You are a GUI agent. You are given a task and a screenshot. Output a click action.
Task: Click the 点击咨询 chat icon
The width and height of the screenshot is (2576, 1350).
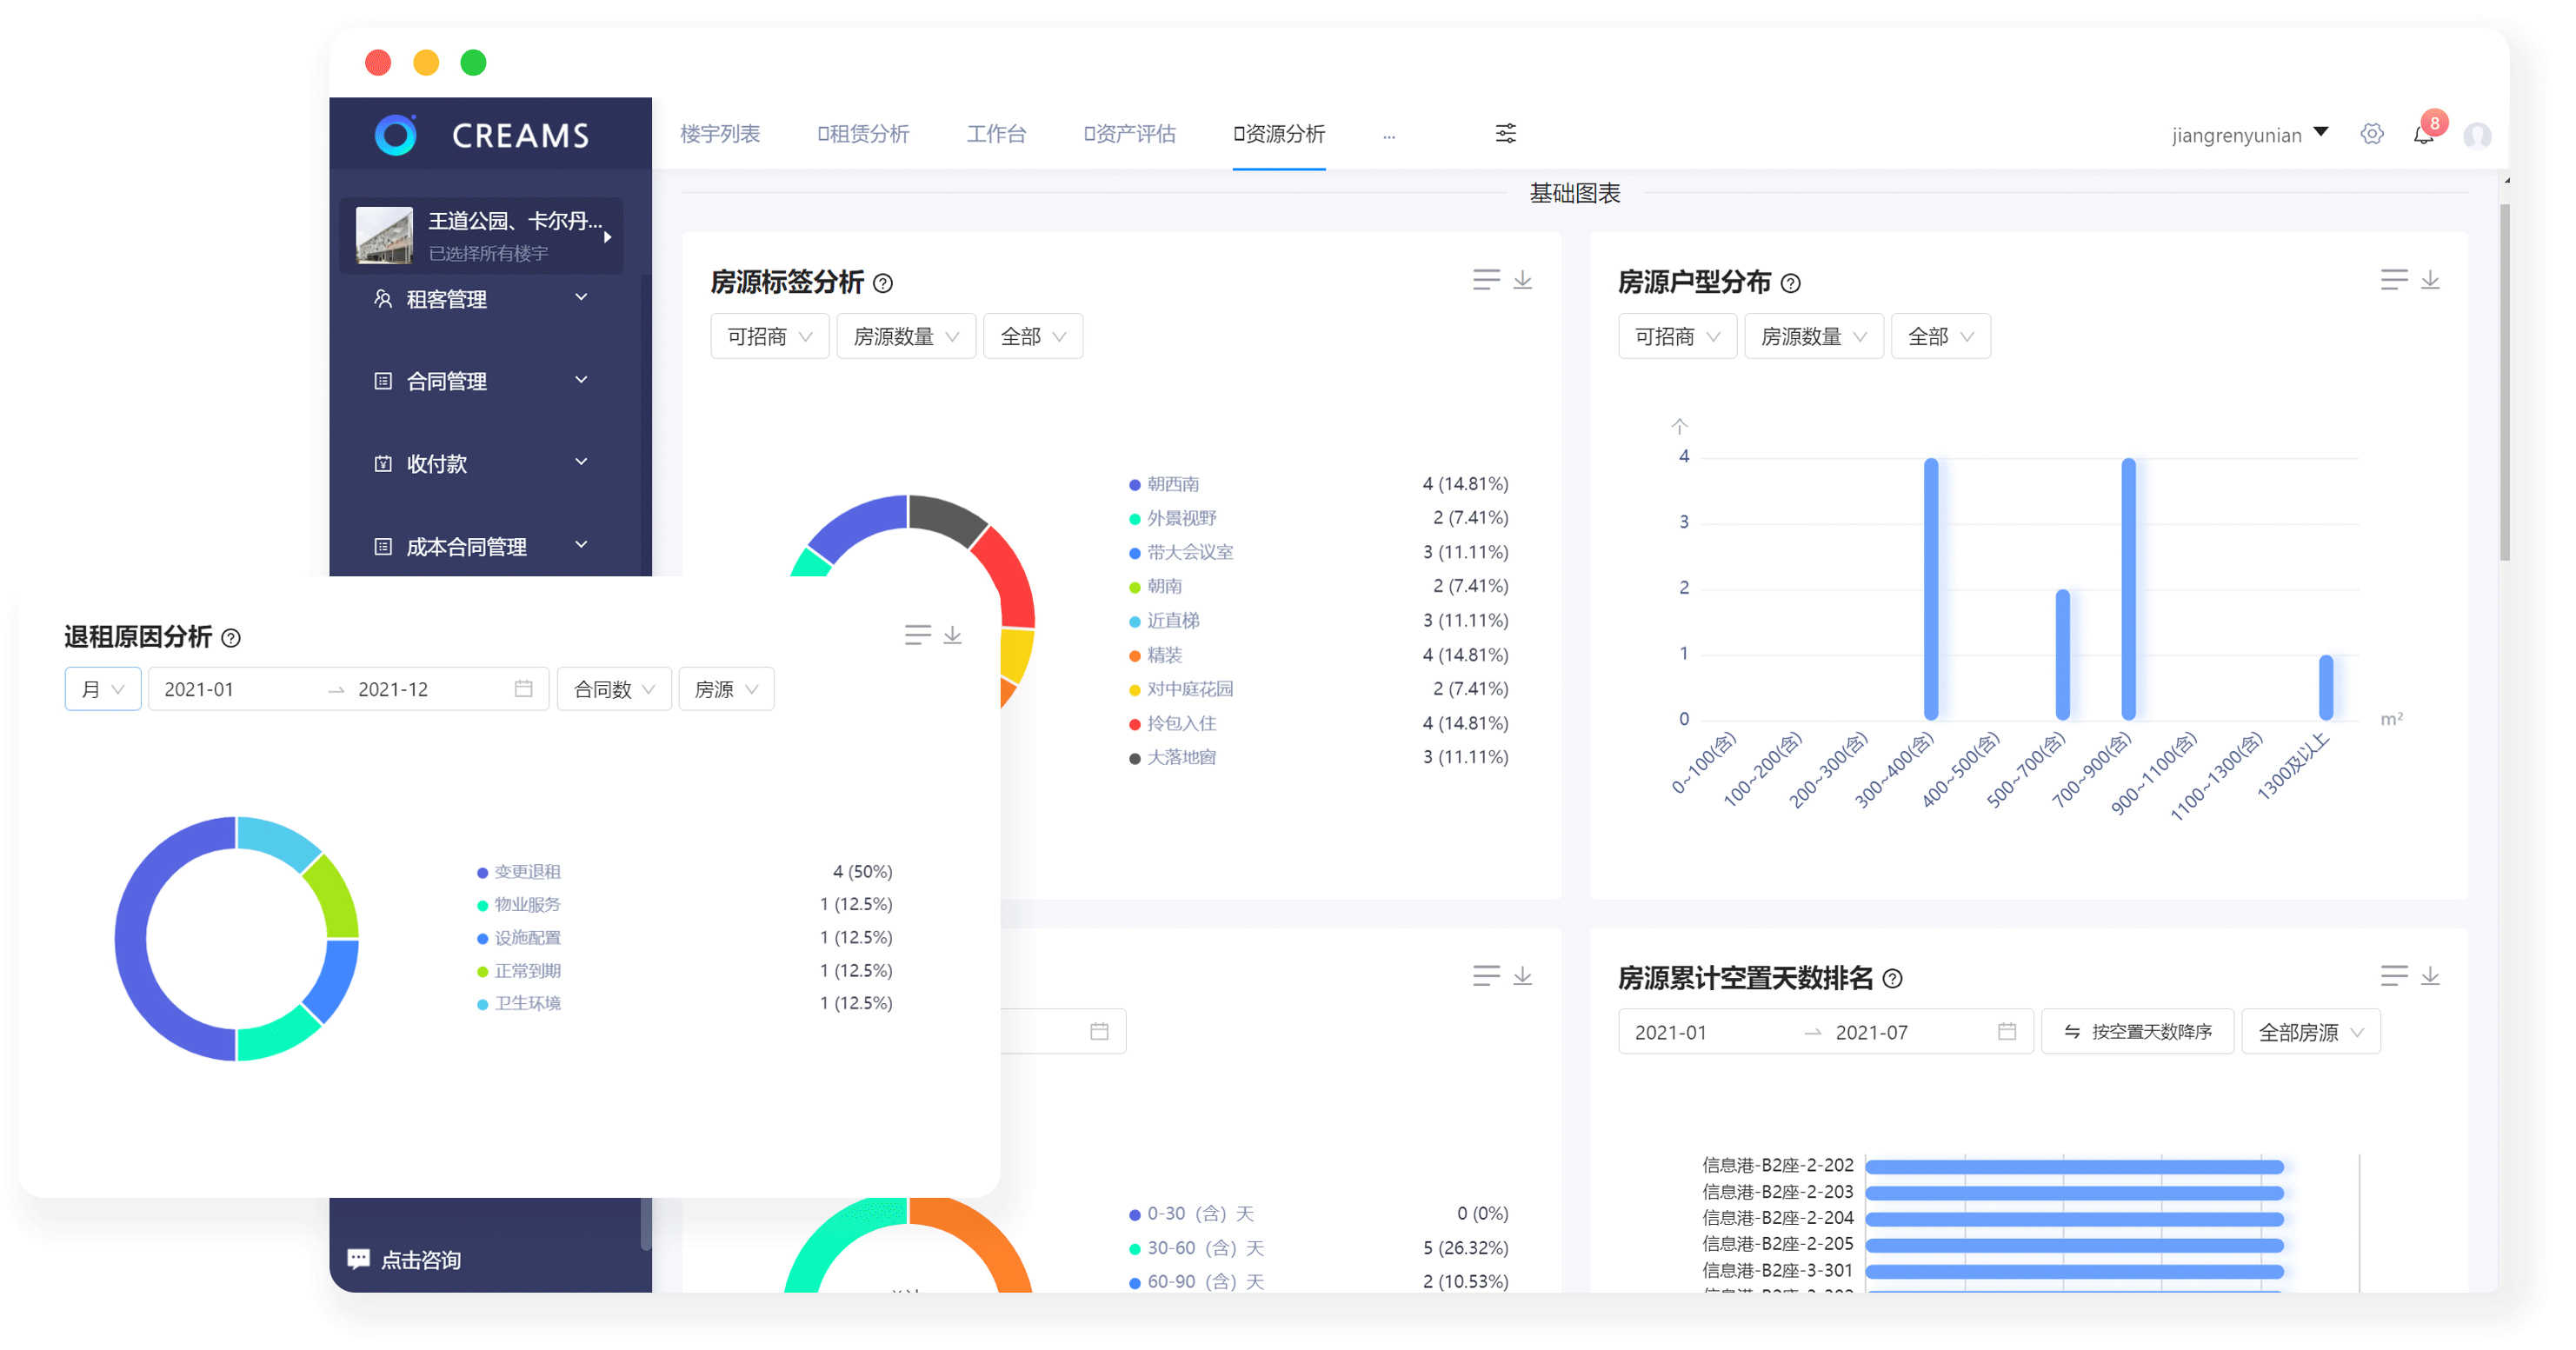tap(358, 1259)
